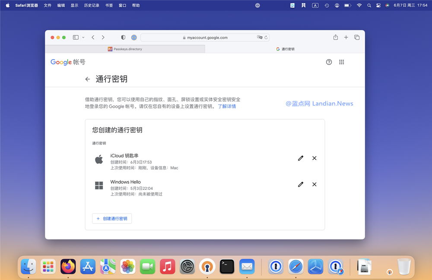Open Google account help icon
This screenshot has width=432, height=280.
(329, 62)
